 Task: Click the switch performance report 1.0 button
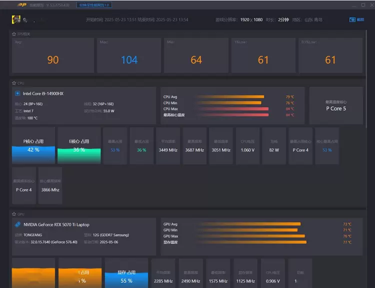tap(94, 5)
